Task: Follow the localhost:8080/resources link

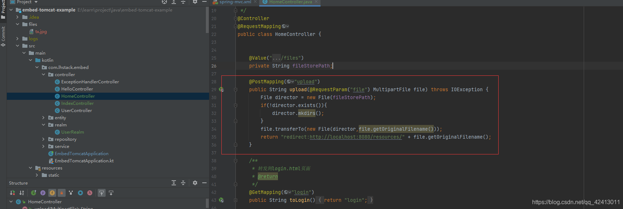Action: 355,137
